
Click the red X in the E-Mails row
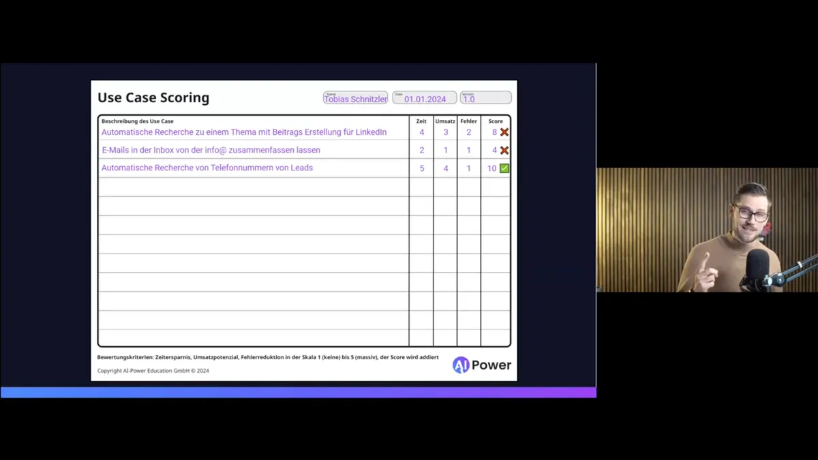pos(504,150)
